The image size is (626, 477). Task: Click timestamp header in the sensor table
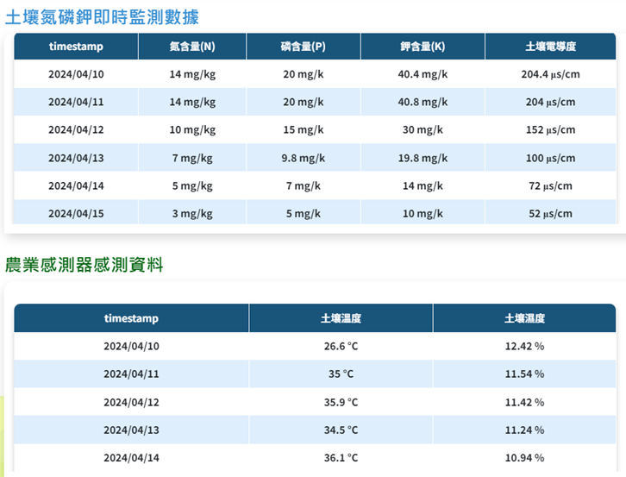pyautogui.click(x=131, y=318)
